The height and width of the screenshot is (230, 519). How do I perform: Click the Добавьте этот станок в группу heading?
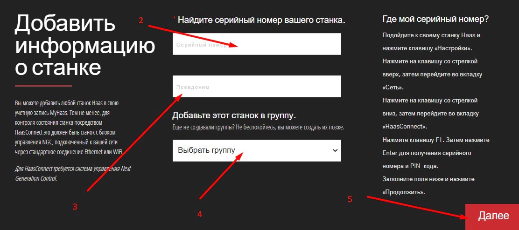click(234, 115)
